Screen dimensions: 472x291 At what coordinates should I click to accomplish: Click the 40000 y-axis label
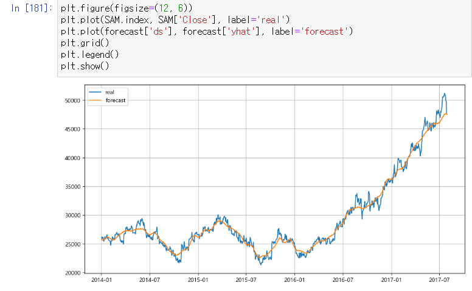72,158
